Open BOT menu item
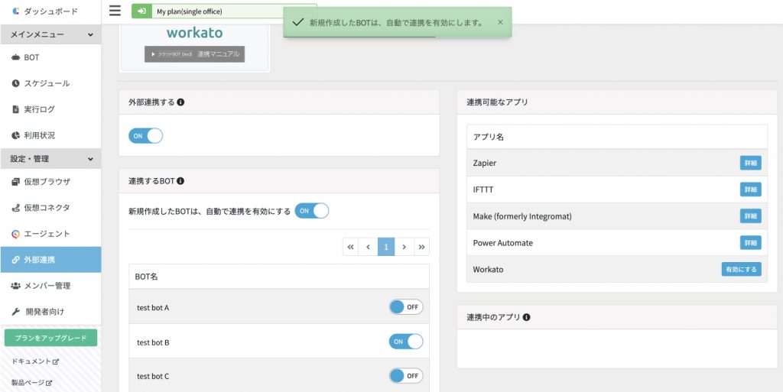783x392 pixels. click(x=50, y=57)
